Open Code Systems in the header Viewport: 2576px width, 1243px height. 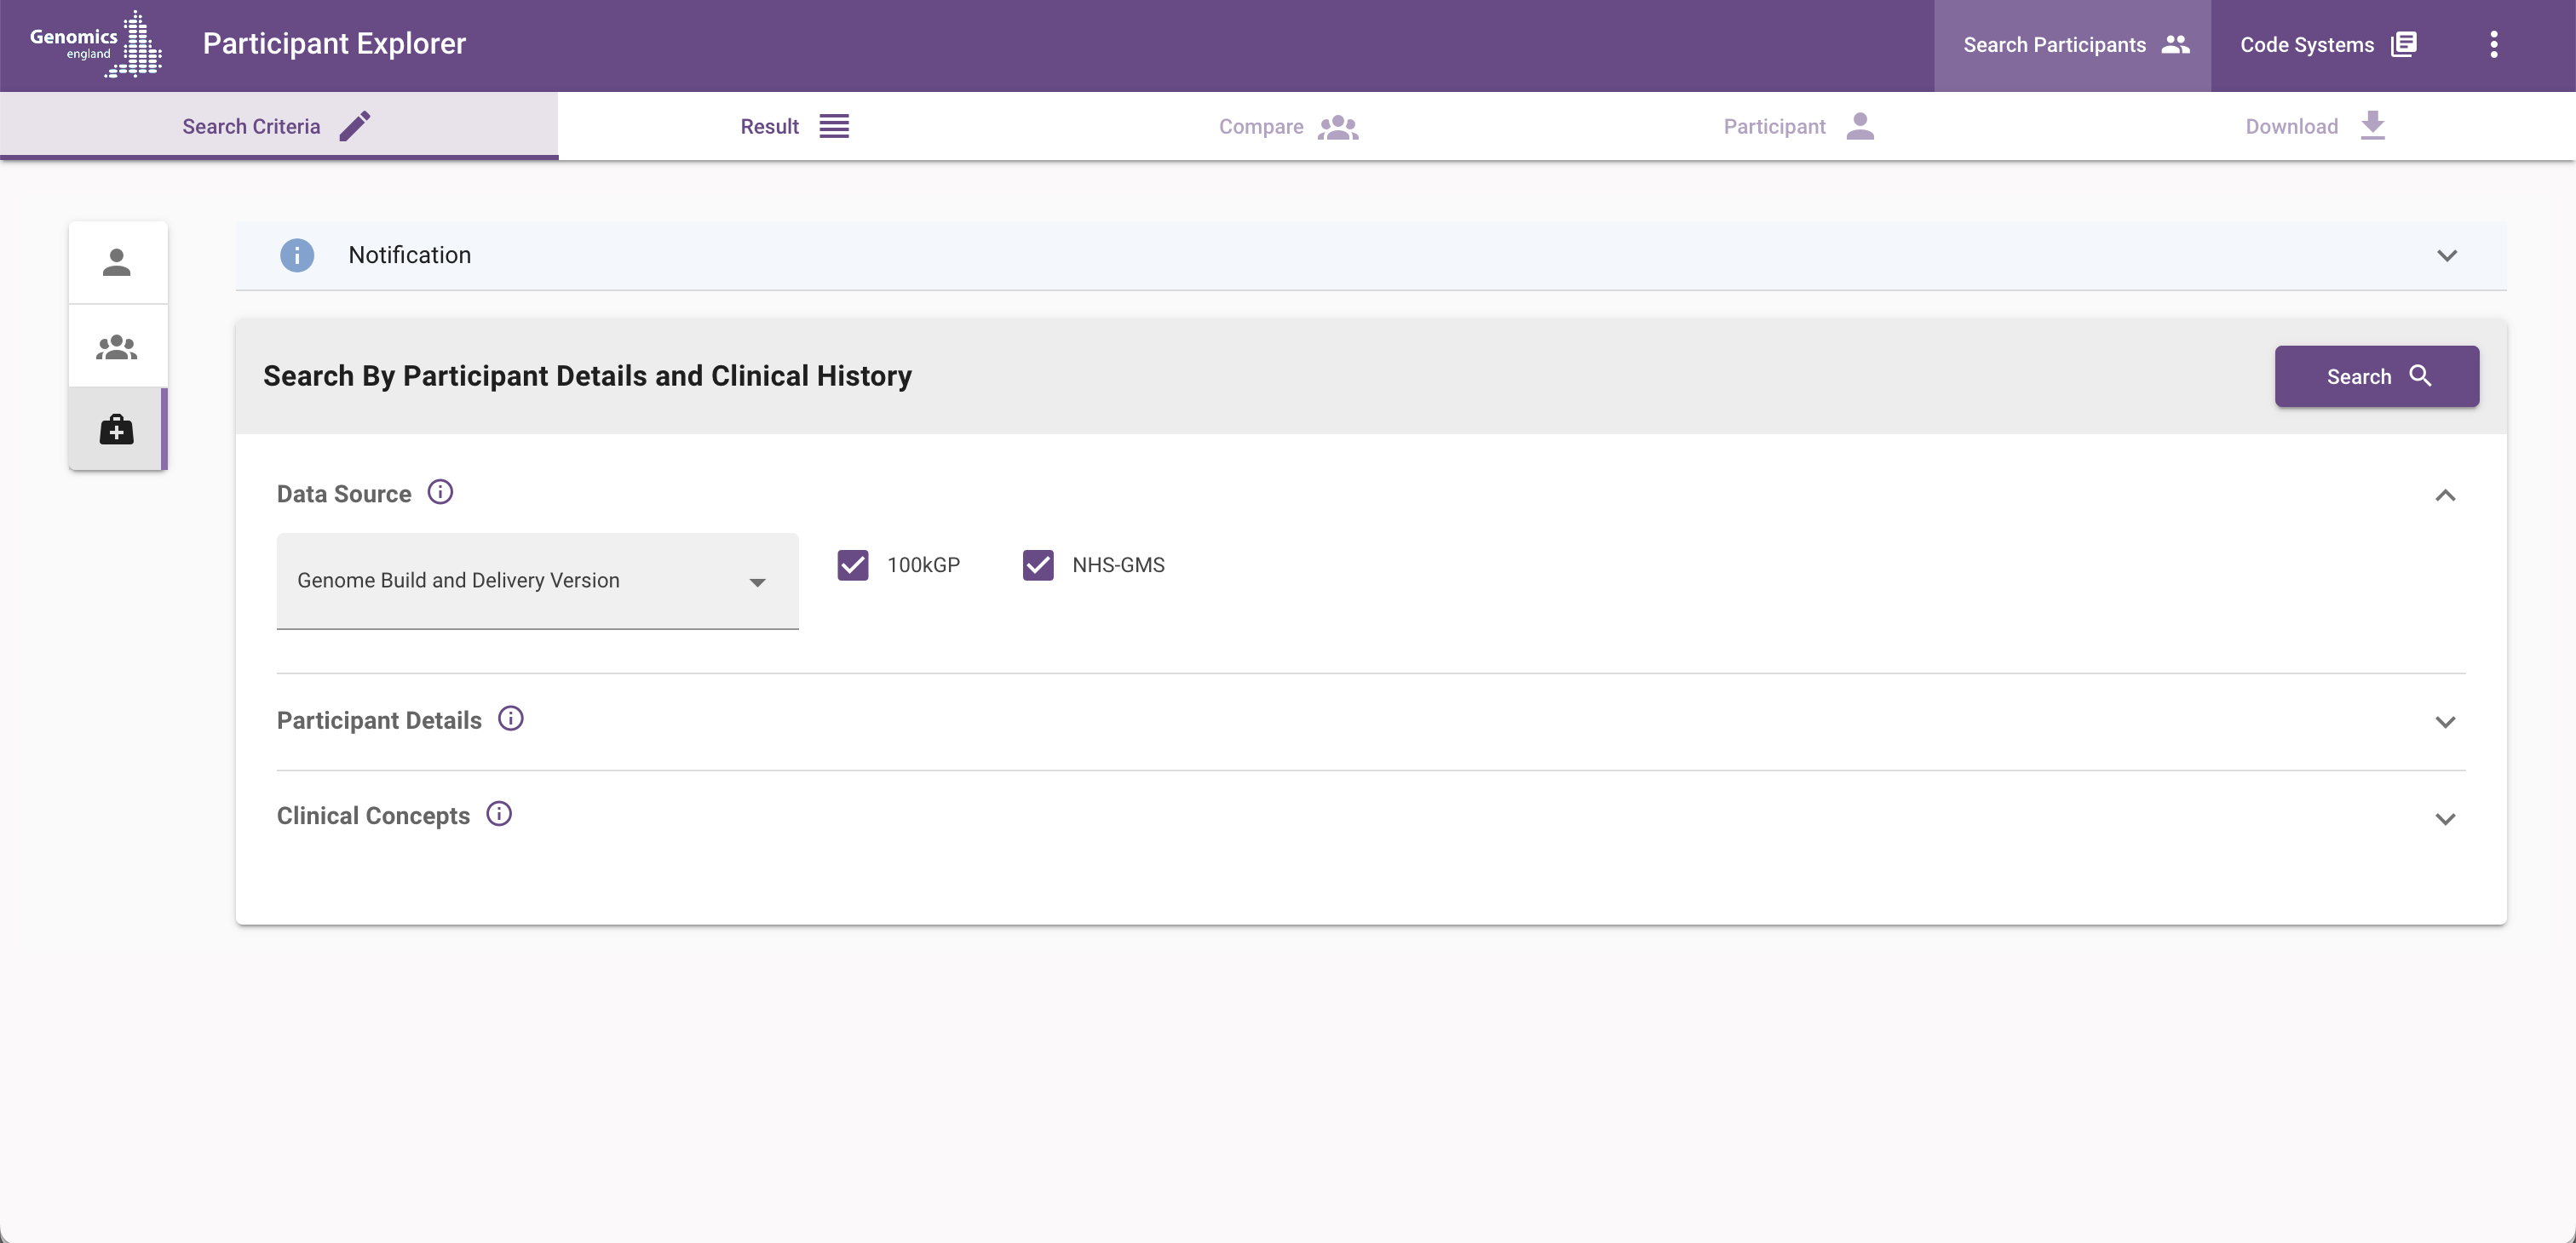click(2327, 45)
